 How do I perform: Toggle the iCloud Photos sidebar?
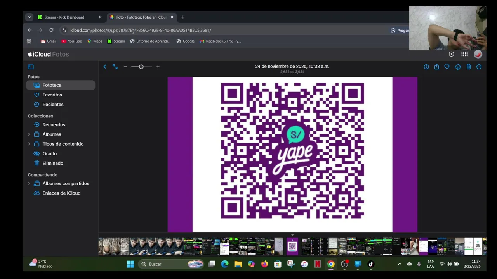click(x=31, y=67)
